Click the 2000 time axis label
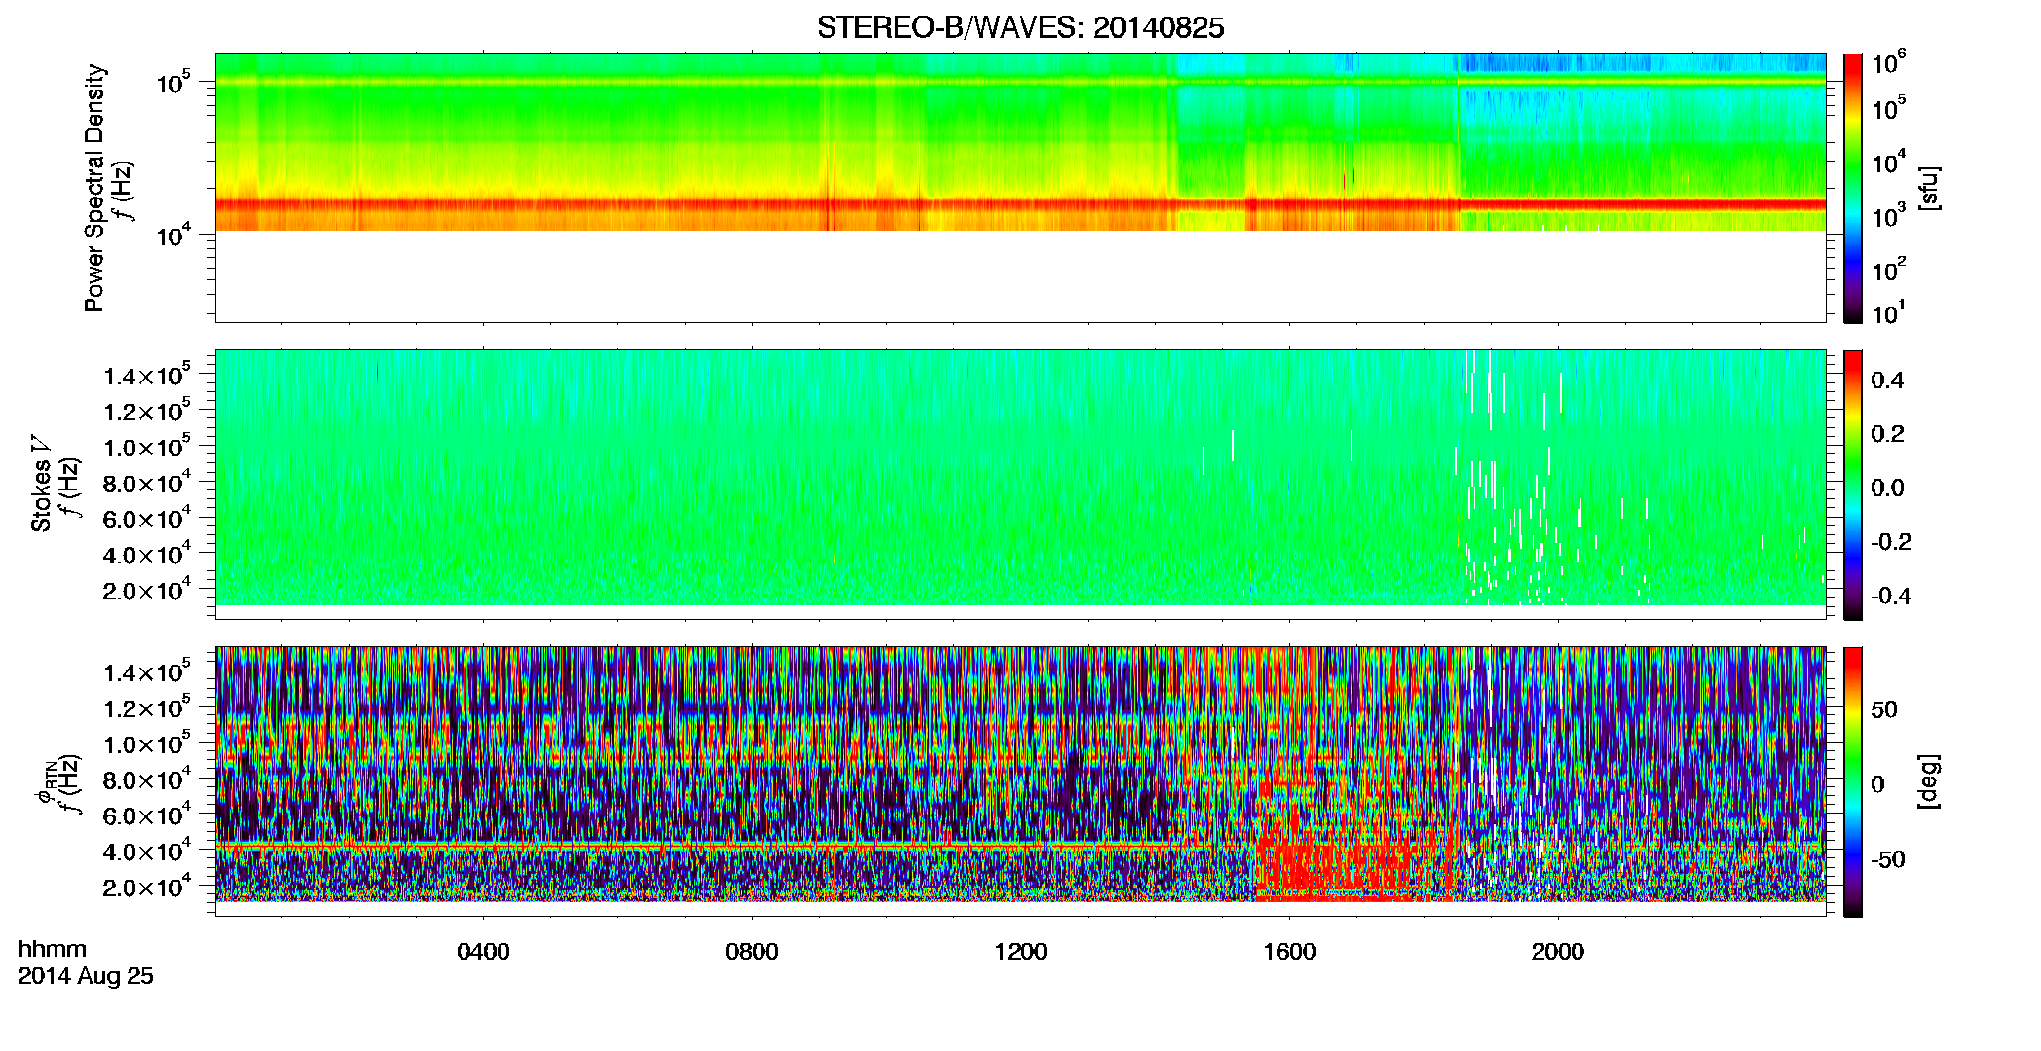Image resolution: width=2041 pixels, height=1051 pixels. click(x=1558, y=952)
